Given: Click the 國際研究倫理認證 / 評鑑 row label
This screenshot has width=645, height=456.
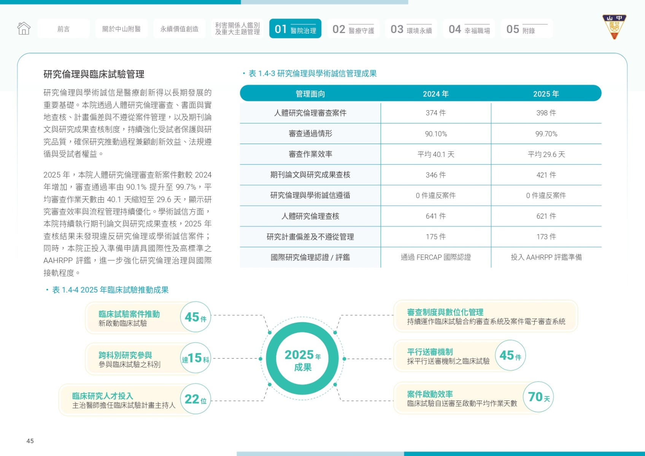Looking at the screenshot, I should [310, 257].
